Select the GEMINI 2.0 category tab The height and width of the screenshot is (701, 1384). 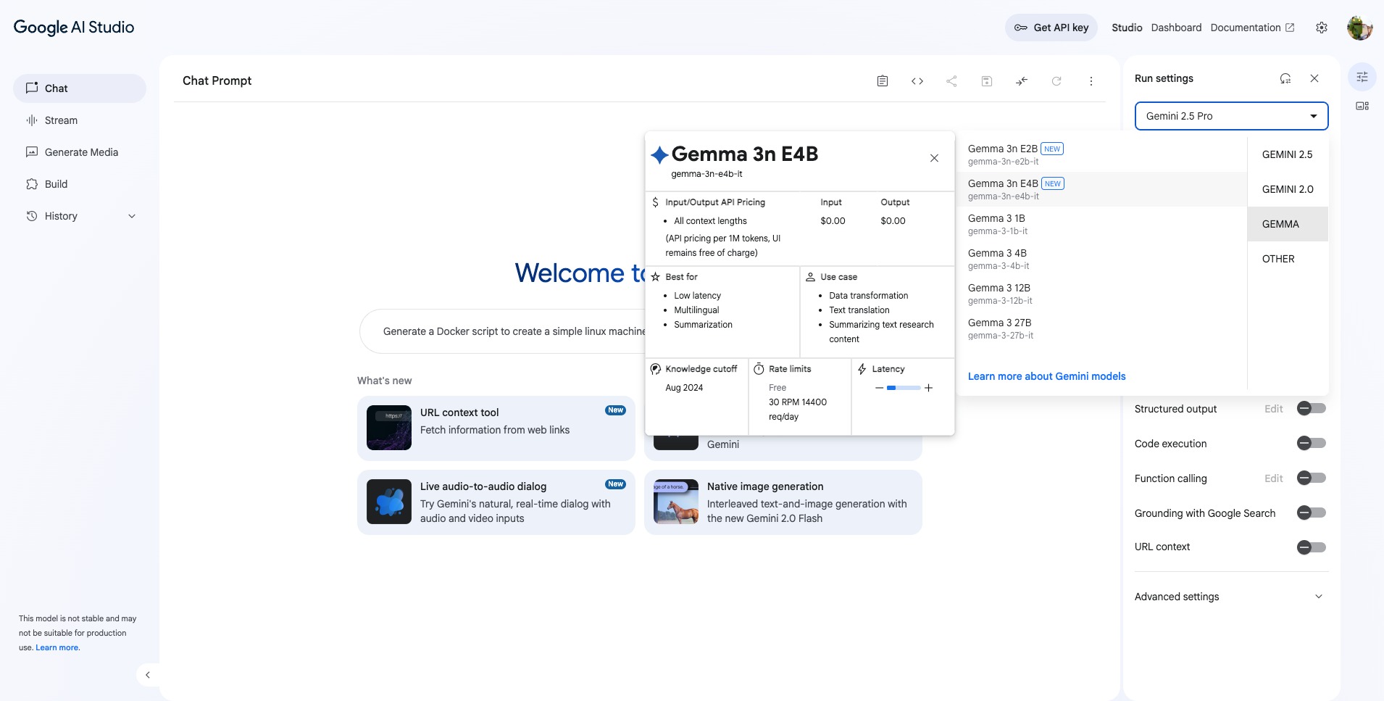1288,189
